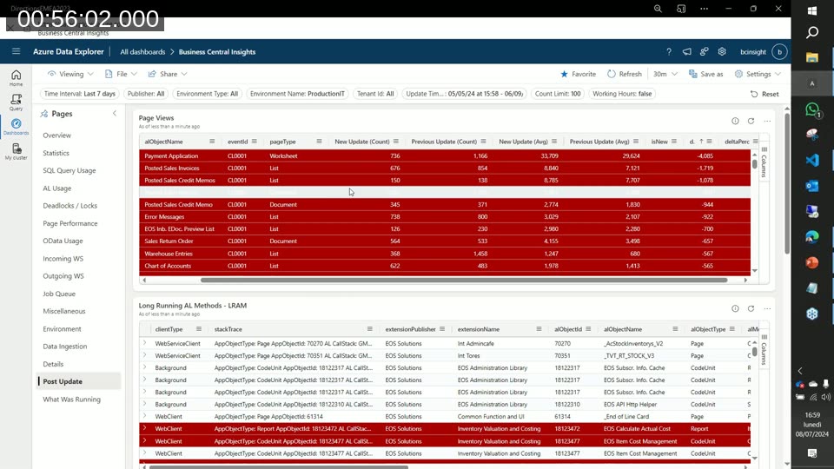Change Count Limit filter
This screenshot has width=834, height=469.
(x=558, y=94)
